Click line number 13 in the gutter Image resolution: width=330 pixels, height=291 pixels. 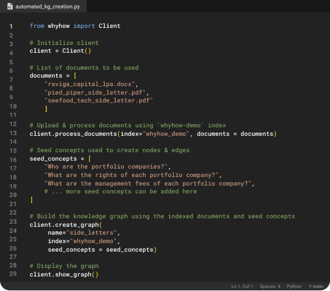tap(13, 133)
